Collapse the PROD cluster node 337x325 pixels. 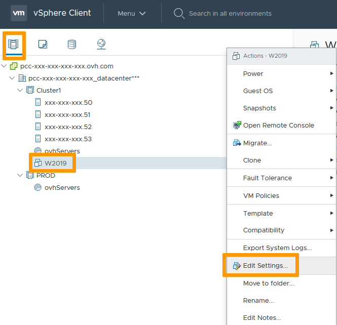point(20,175)
